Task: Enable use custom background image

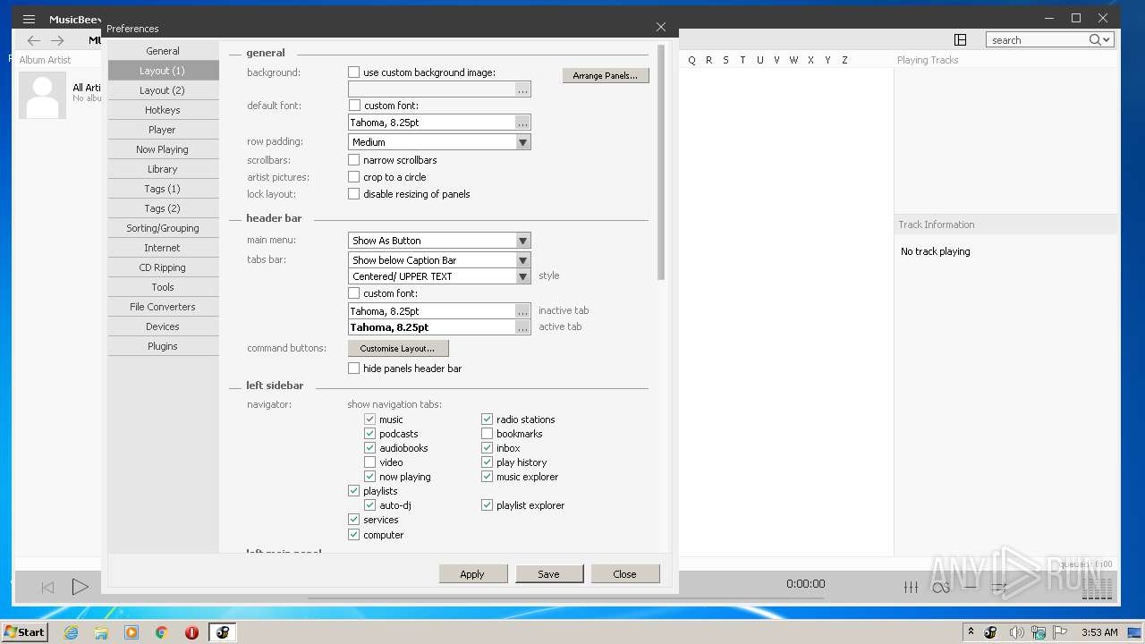Action: pos(354,72)
